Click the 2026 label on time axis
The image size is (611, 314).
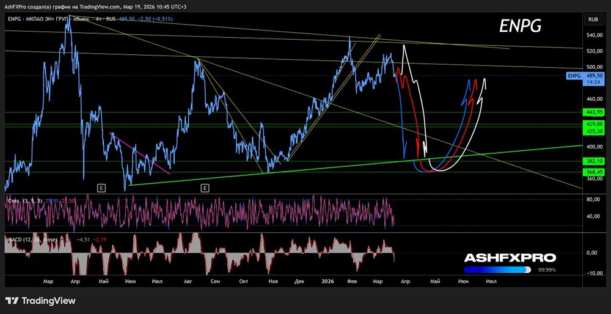[x=327, y=281]
